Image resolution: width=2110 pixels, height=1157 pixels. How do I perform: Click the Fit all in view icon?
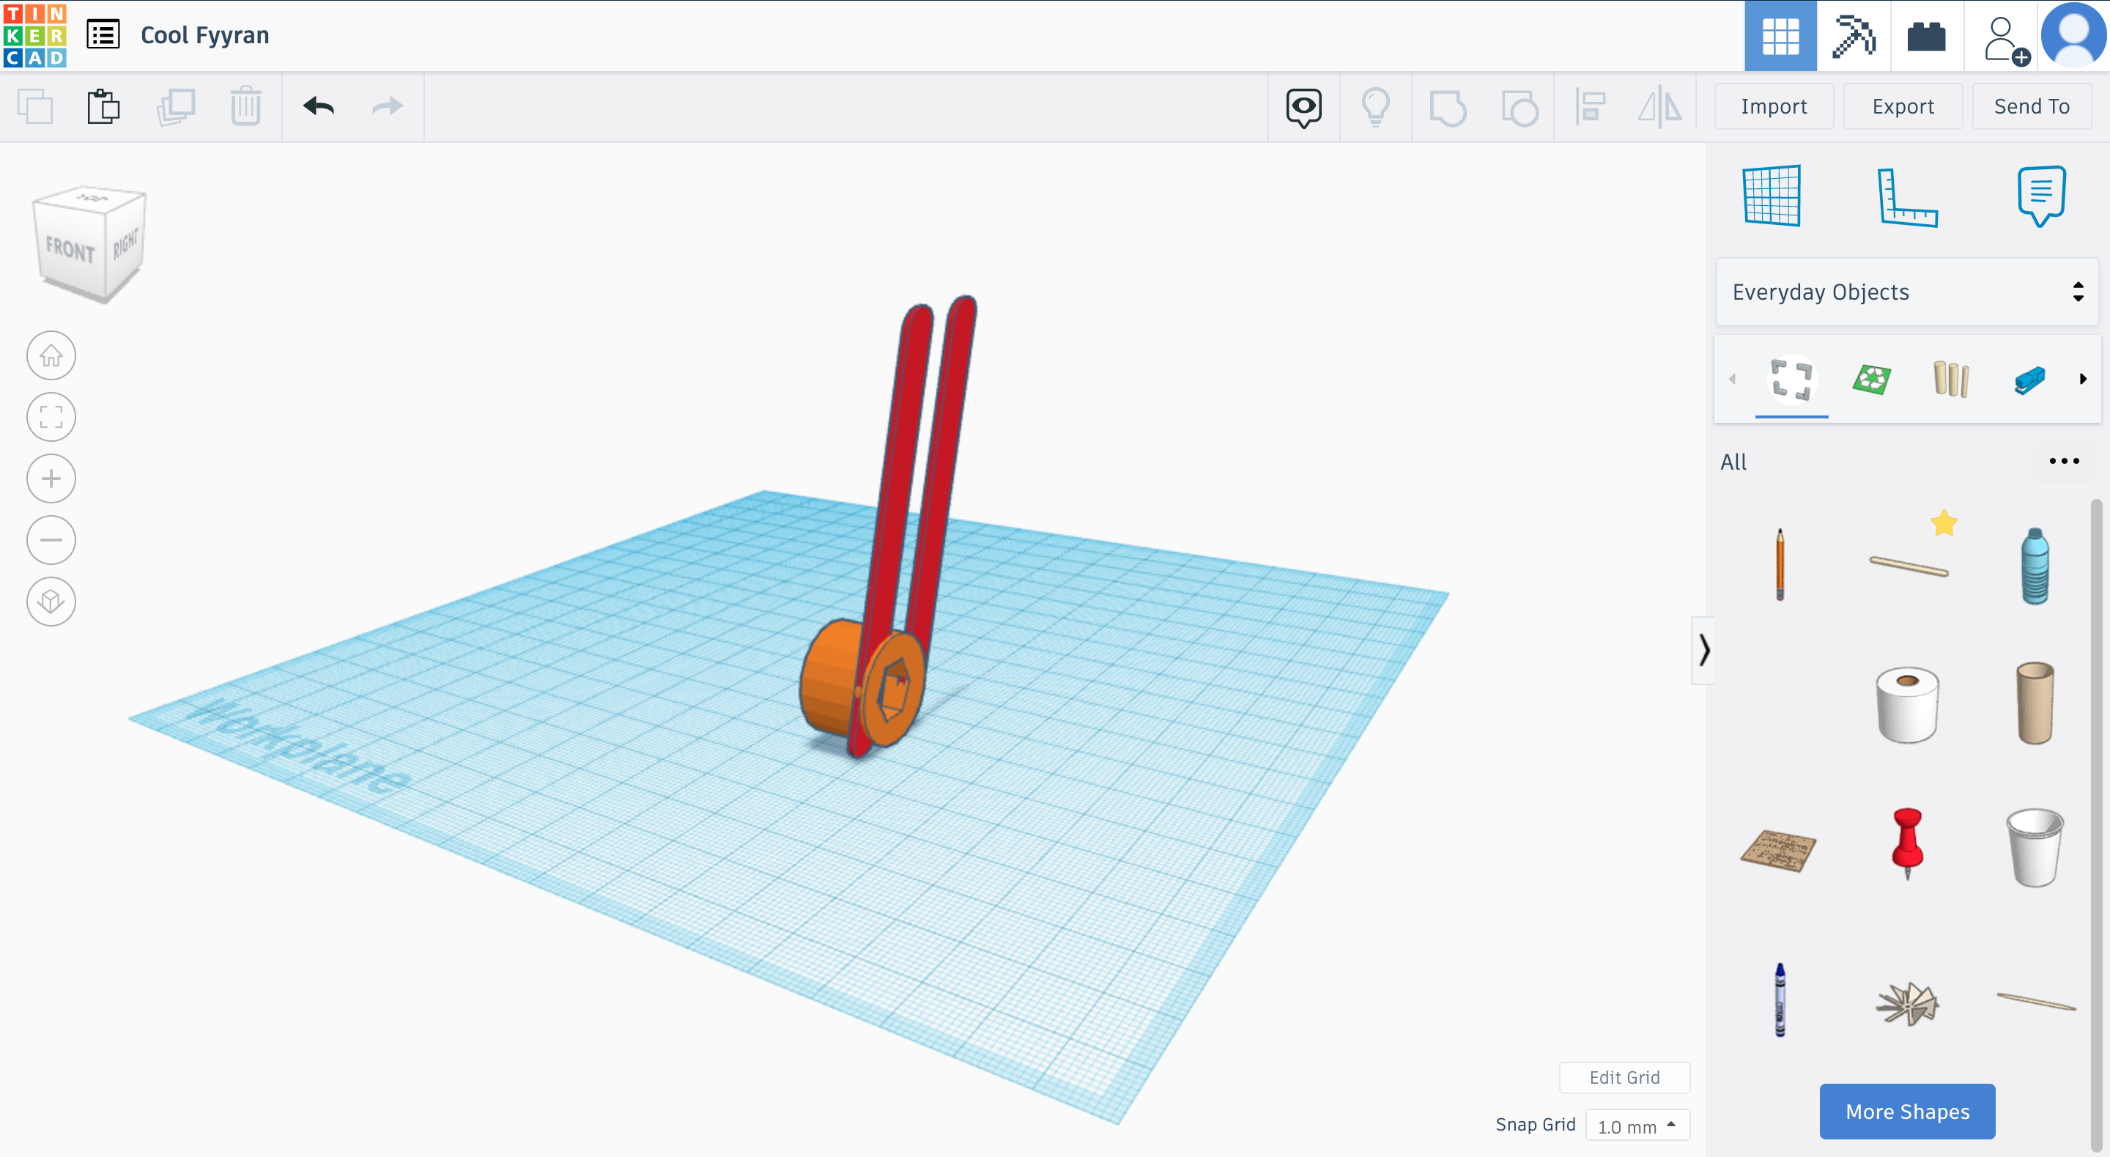coord(51,417)
